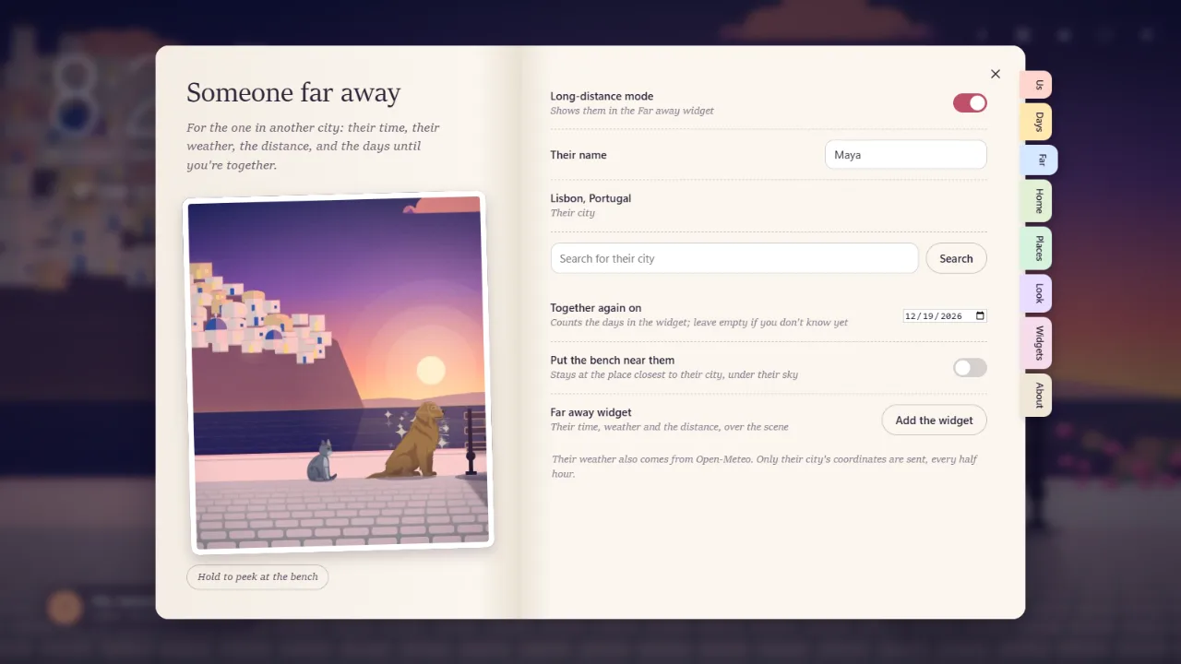Click the Search button

pyautogui.click(x=956, y=258)
